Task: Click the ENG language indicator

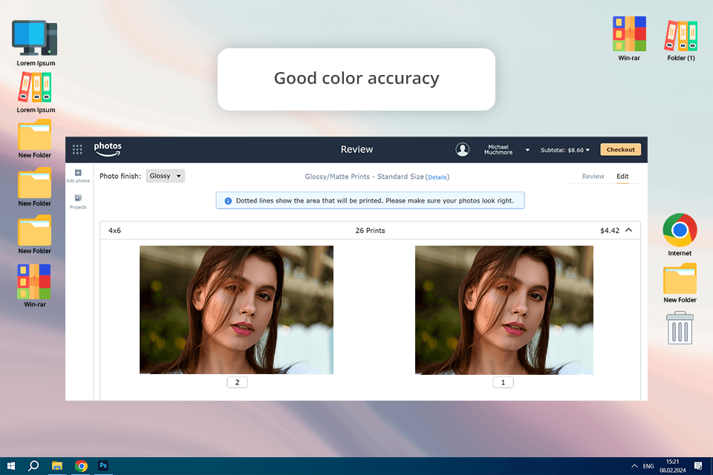Action: pyautogui.click(x=648, y=466)
